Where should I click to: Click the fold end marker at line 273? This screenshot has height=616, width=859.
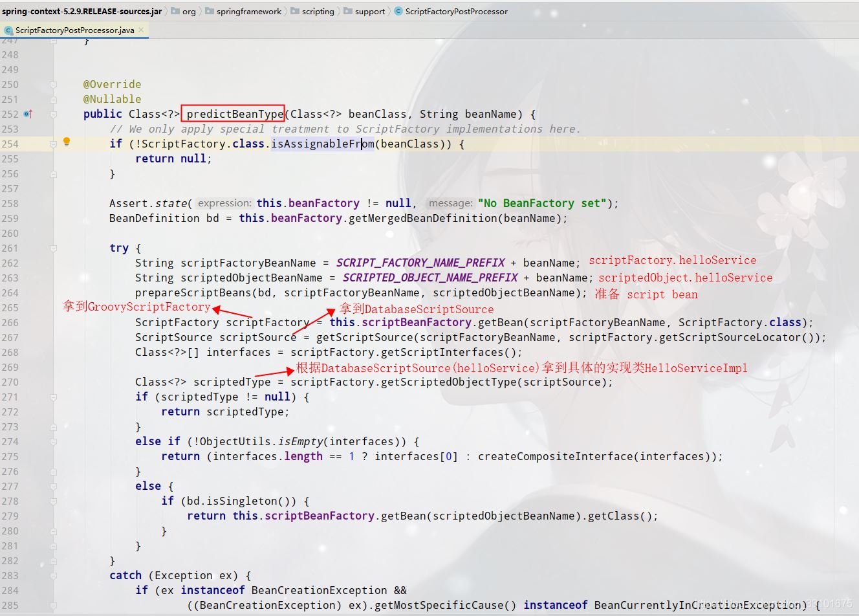click(53, 427)
